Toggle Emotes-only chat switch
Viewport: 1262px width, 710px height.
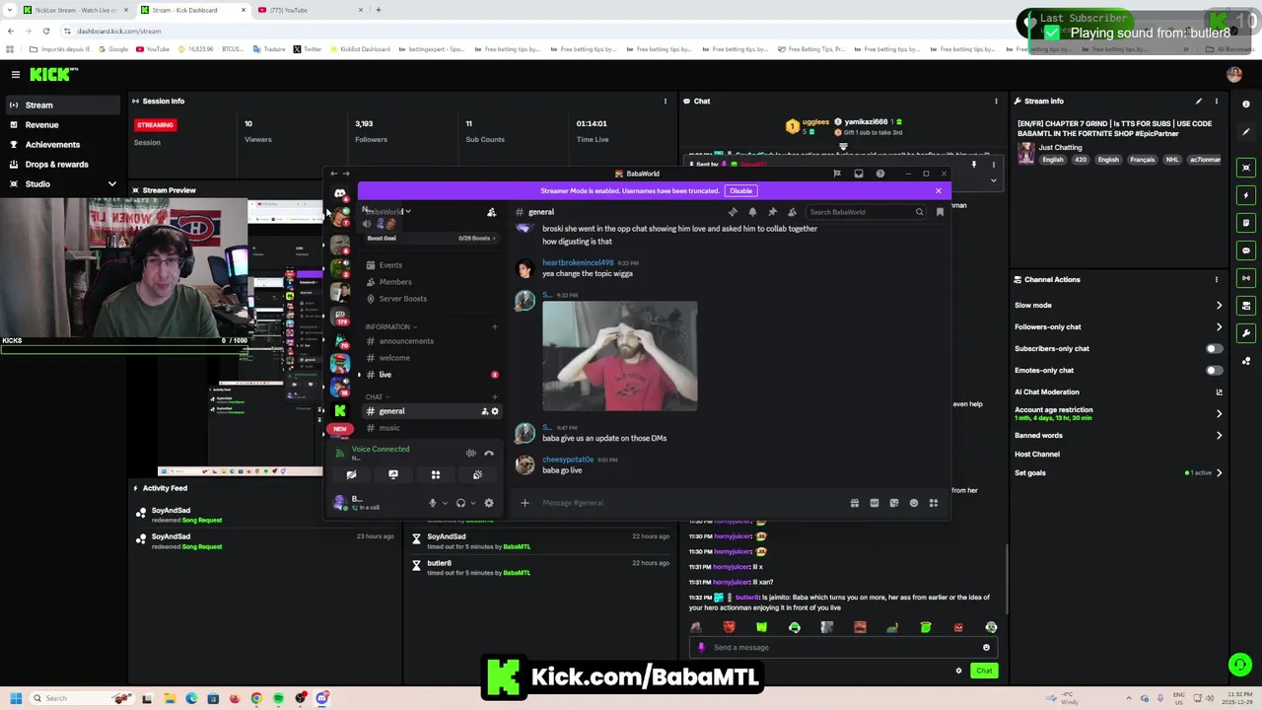pyautogui.click(x=1214, y=370)
